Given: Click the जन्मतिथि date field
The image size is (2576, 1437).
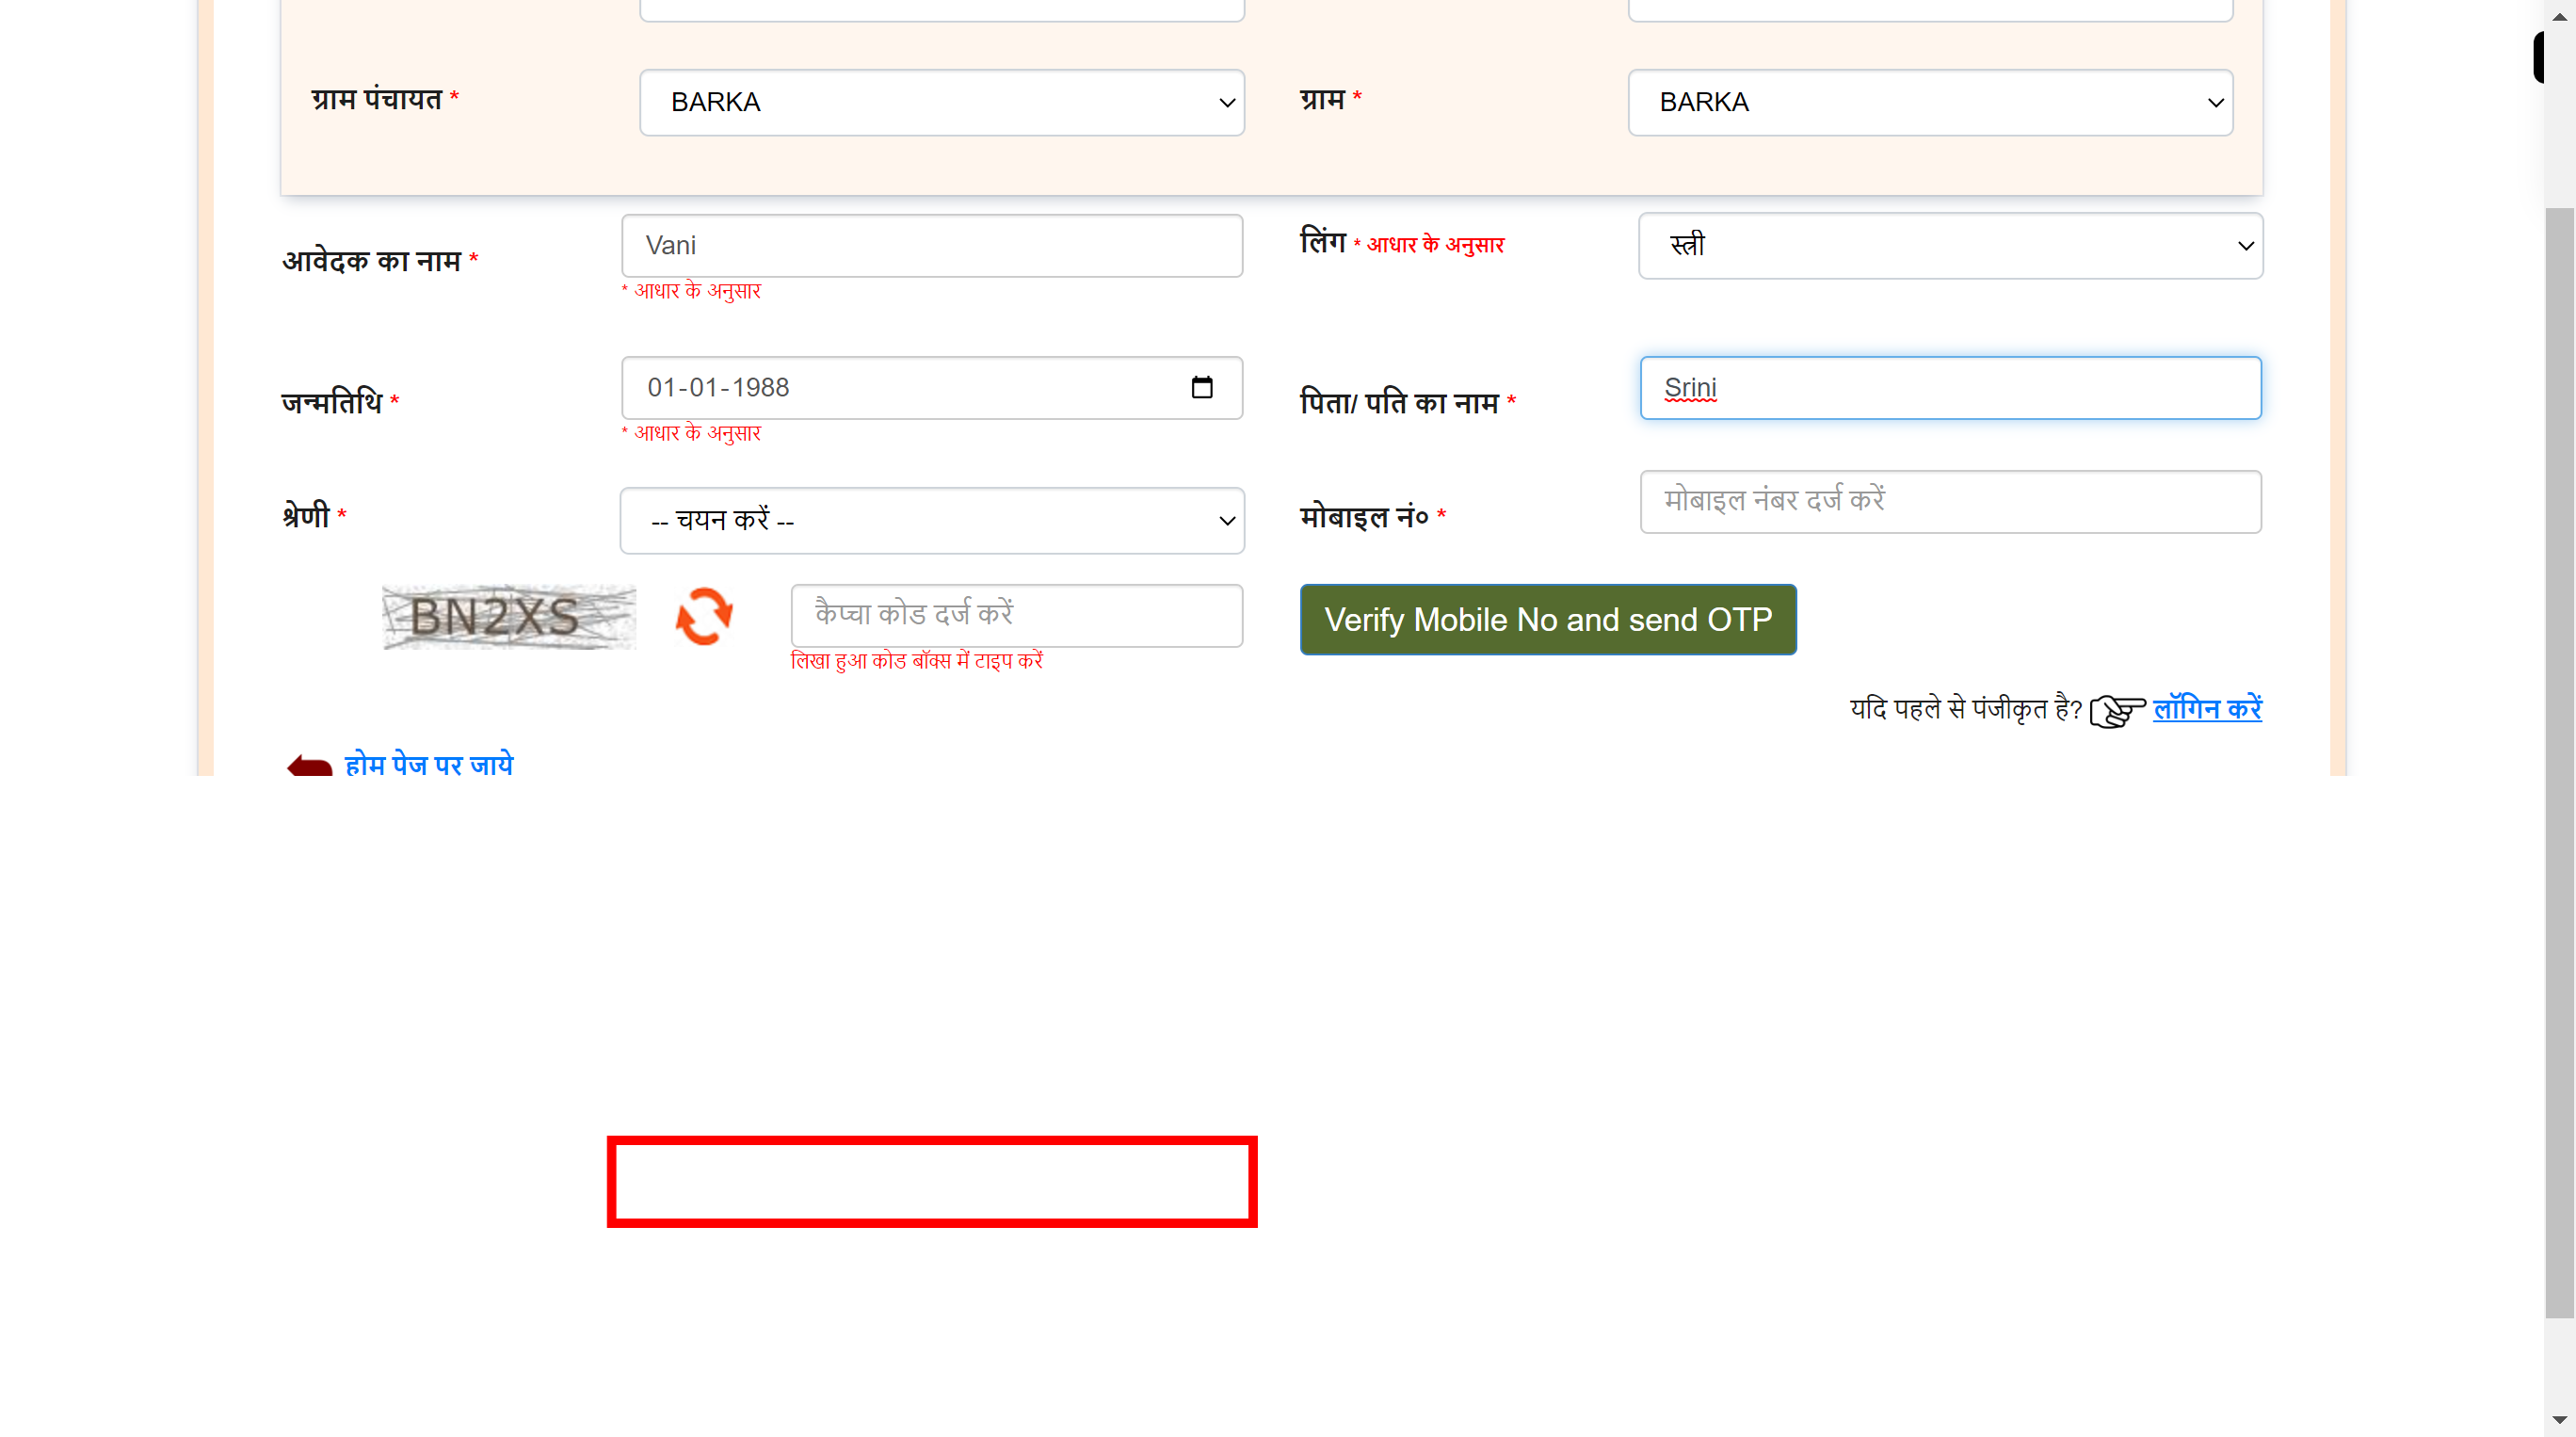Looking at the screenshot, I should tap(932, 387).
